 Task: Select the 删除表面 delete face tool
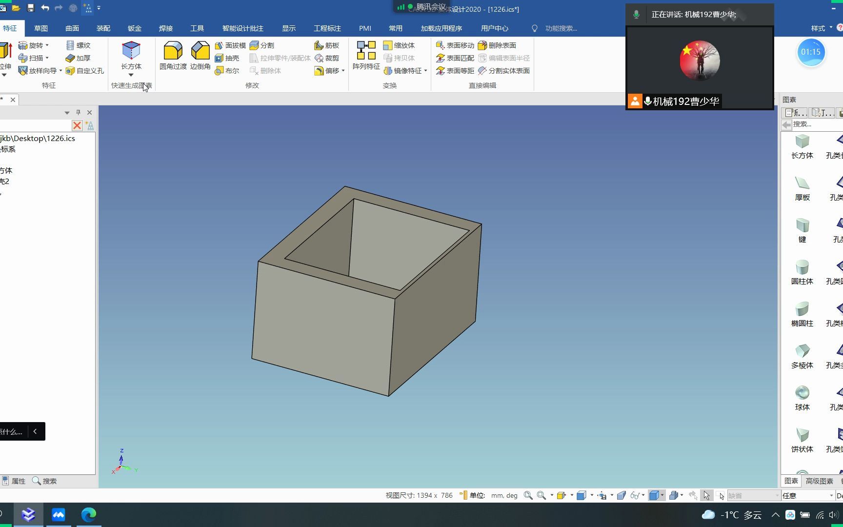(x=497, y=45)
